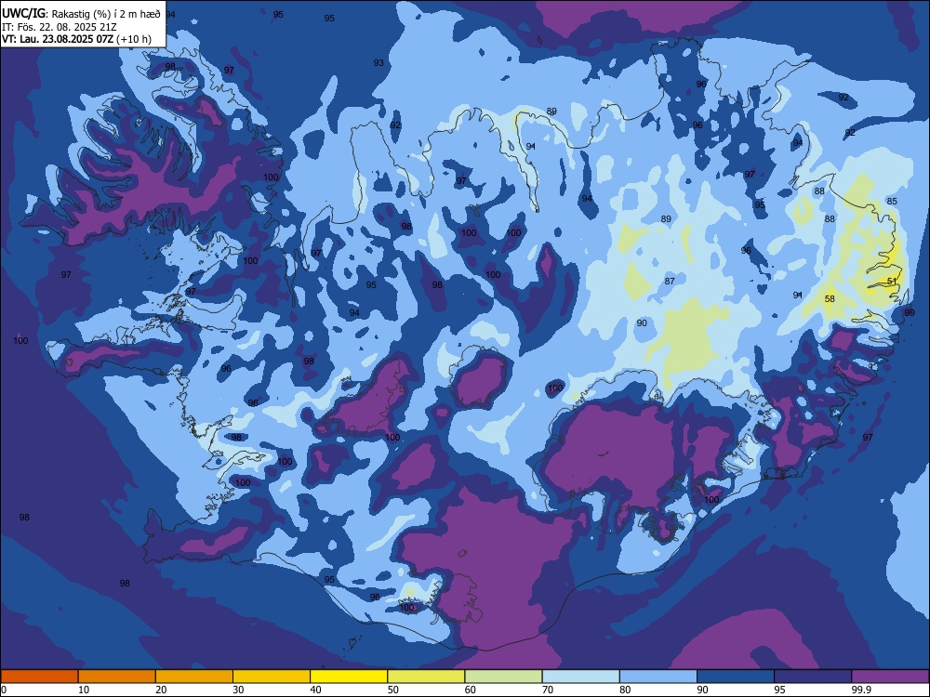Select the '70' legend tick label

[548, 690]
